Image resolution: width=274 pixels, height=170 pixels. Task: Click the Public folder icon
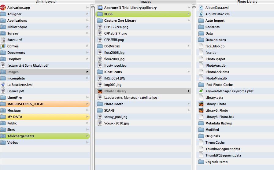pyautogui.click(x=3, y=123)
